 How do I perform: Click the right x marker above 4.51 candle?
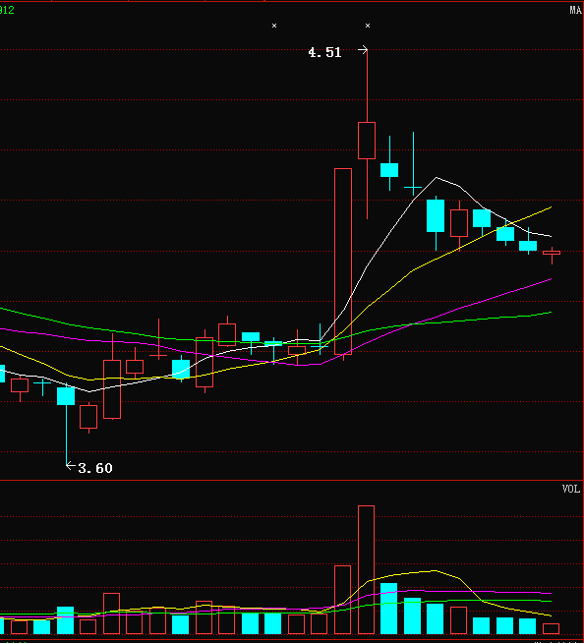click(x=368, y=26)
